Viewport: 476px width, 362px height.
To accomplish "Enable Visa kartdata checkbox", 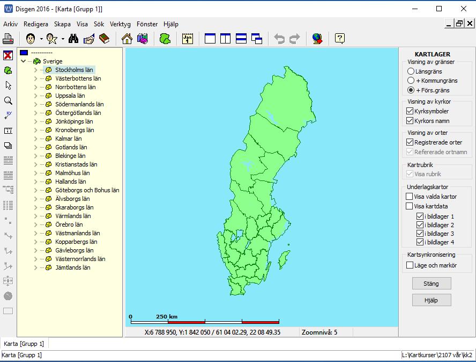I will [409, 206].
